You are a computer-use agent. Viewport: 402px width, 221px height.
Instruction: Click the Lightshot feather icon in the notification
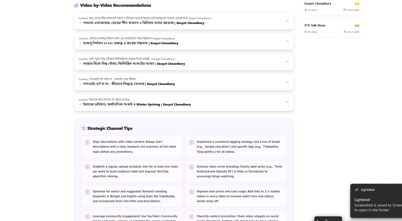coord(356,189)
